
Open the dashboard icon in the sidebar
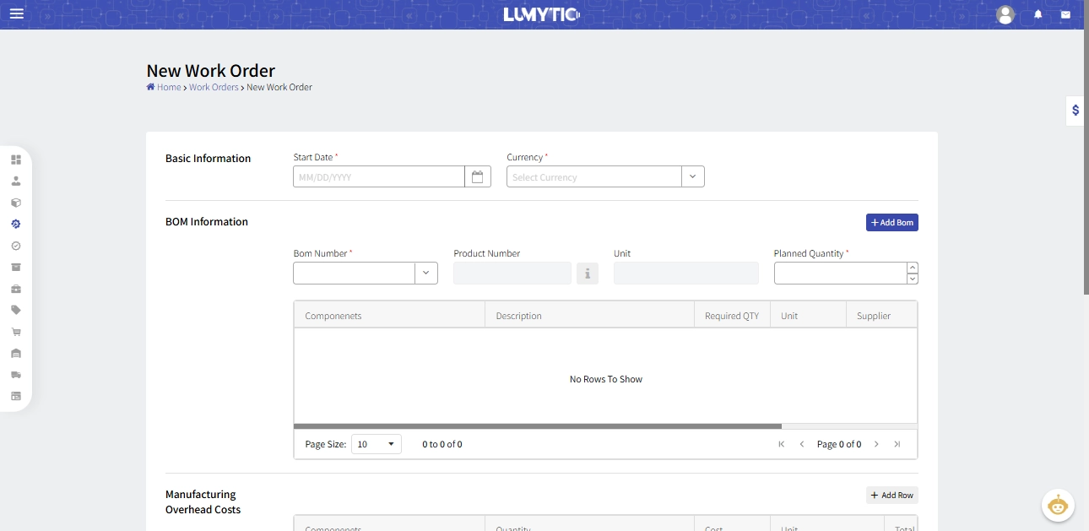click(x=15, y=159)
